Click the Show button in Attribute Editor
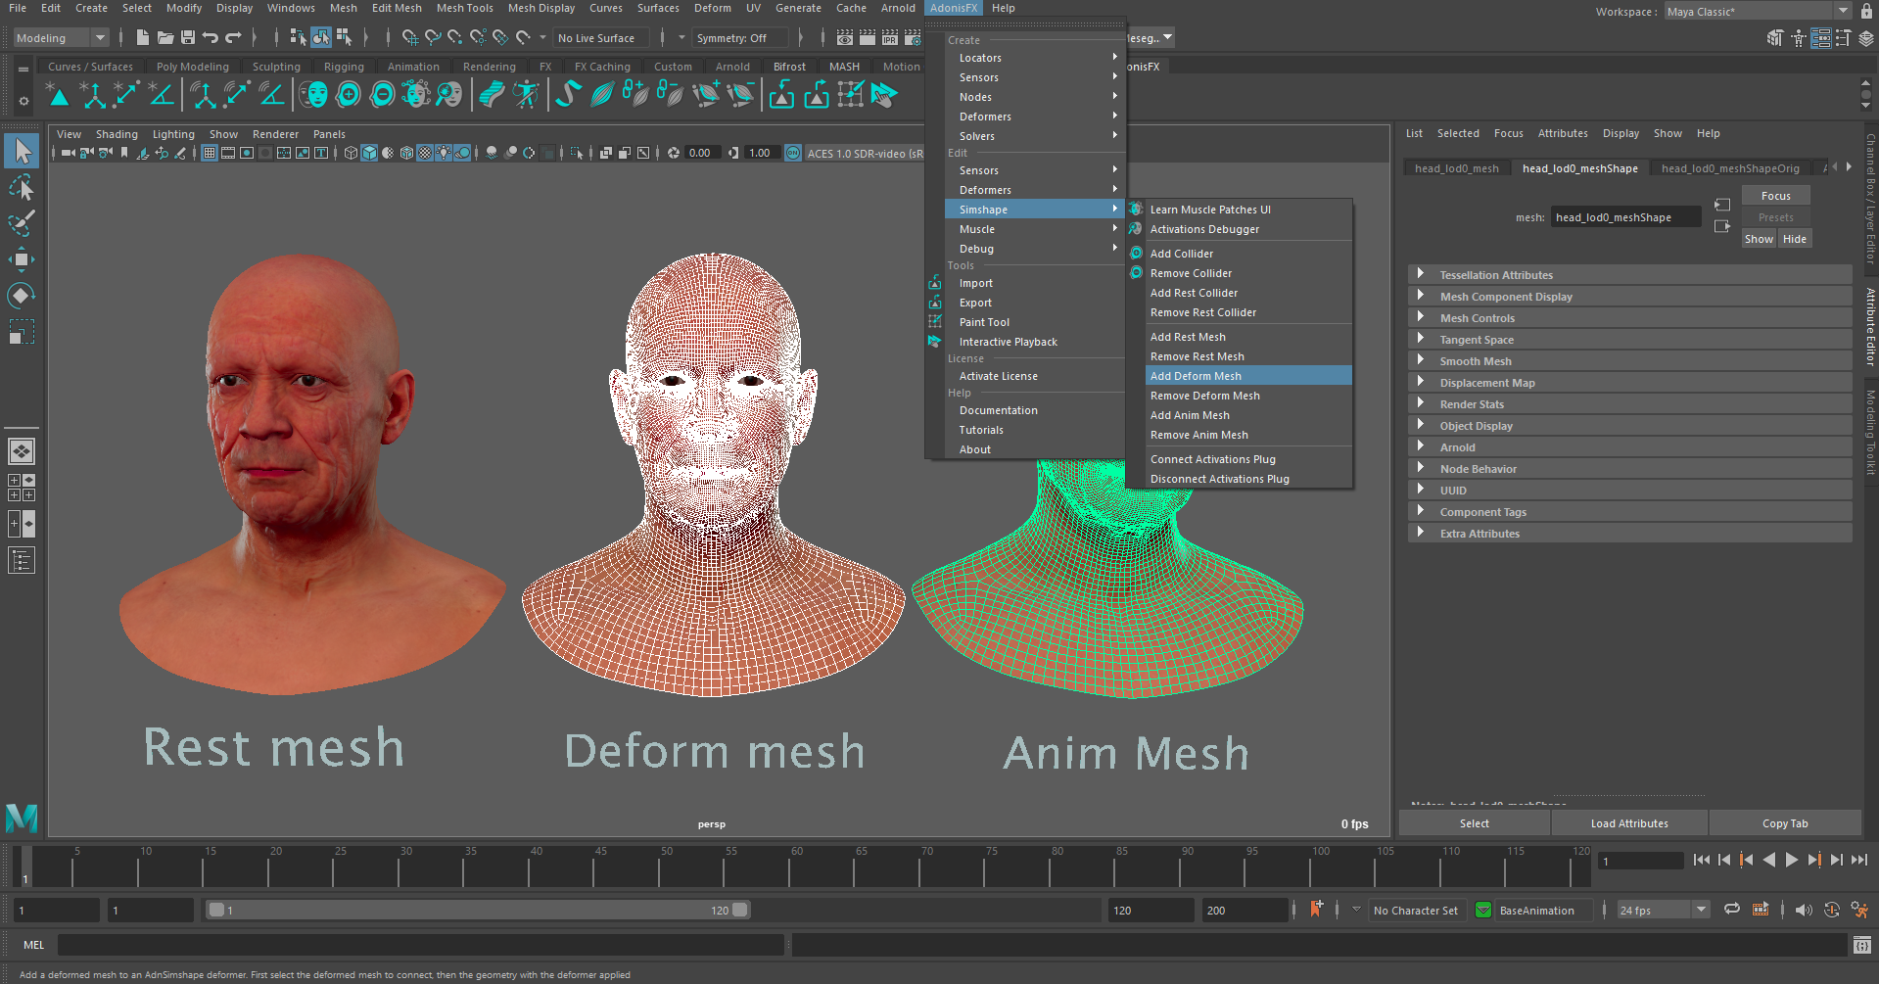The width and height of the screenshot is (1879, 984). coord(1759,239)
